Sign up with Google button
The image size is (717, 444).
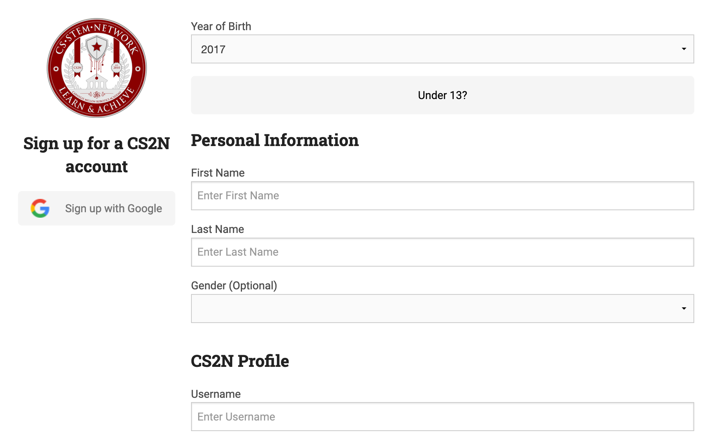[96, 208]
